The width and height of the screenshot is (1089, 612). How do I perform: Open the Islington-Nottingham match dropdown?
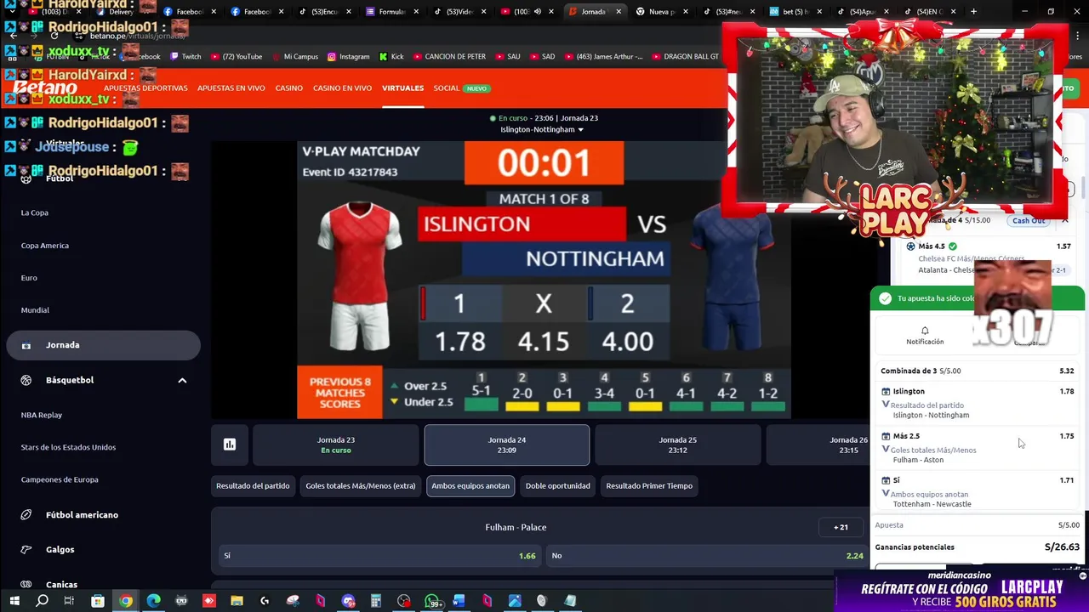542,129
